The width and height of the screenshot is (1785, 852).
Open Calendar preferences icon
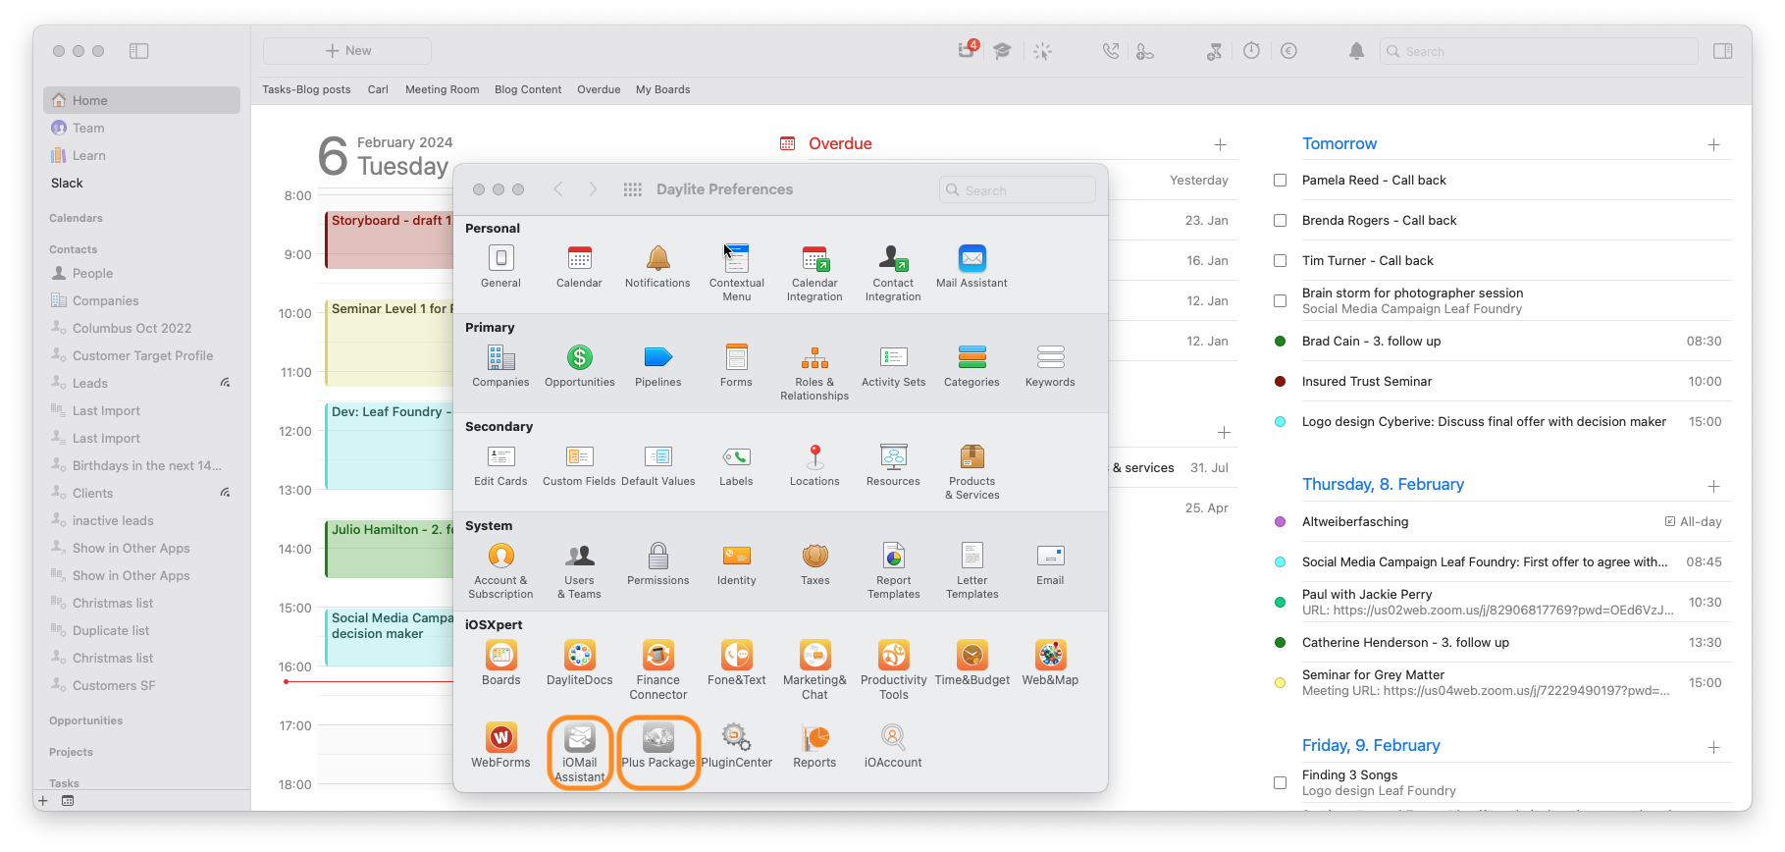[x=579, y=258]
